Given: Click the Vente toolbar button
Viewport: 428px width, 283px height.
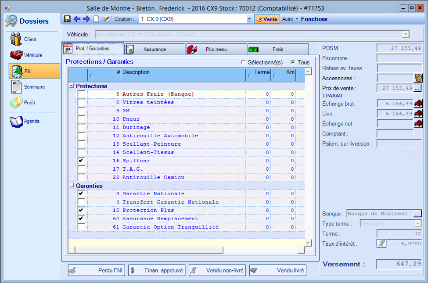Looking at the screenshot, I should 267,19.
